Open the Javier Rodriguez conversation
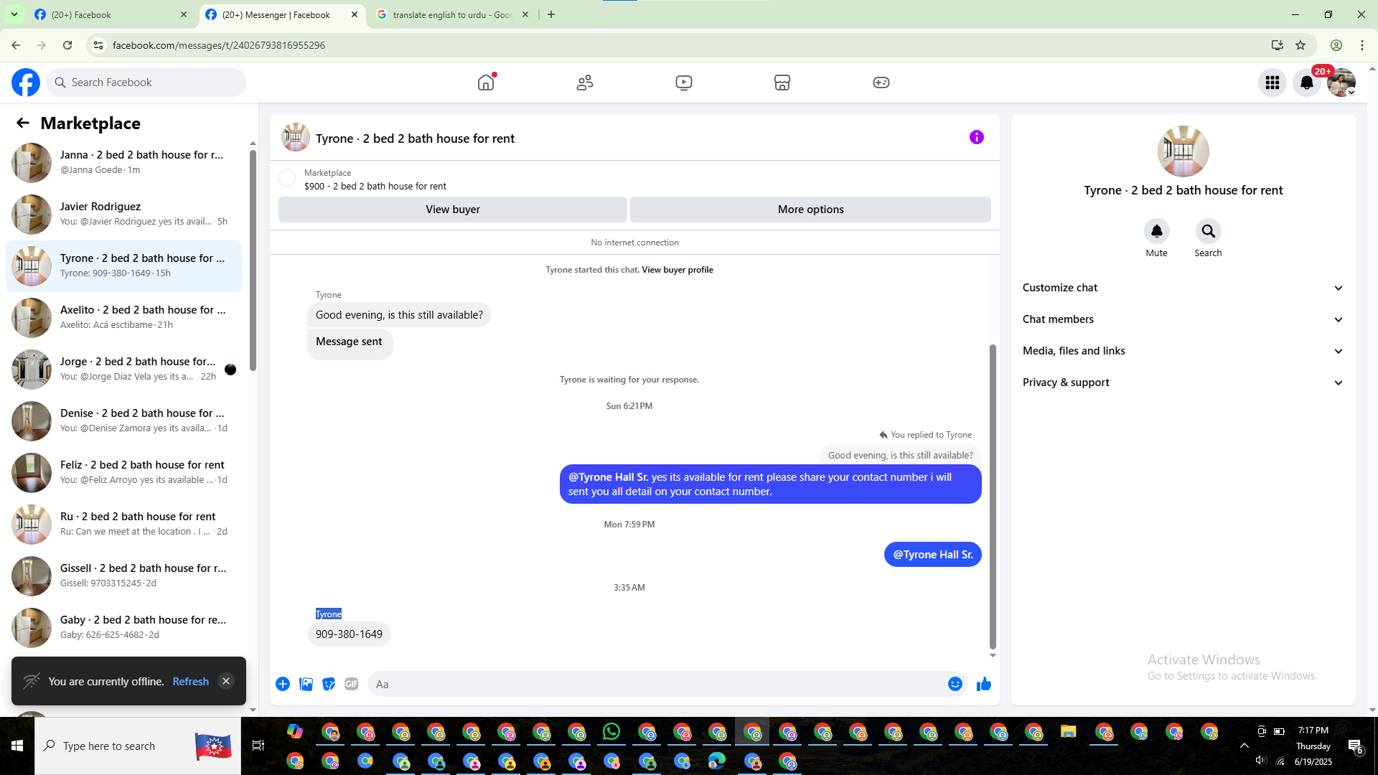1378x775 pixels. (x=123, y=215)
